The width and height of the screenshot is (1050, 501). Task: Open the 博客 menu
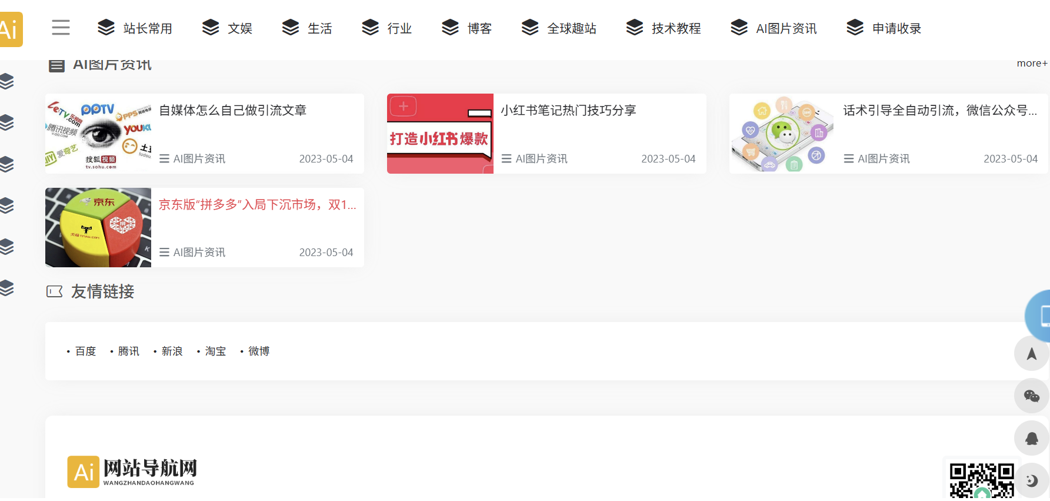point(466,28)
